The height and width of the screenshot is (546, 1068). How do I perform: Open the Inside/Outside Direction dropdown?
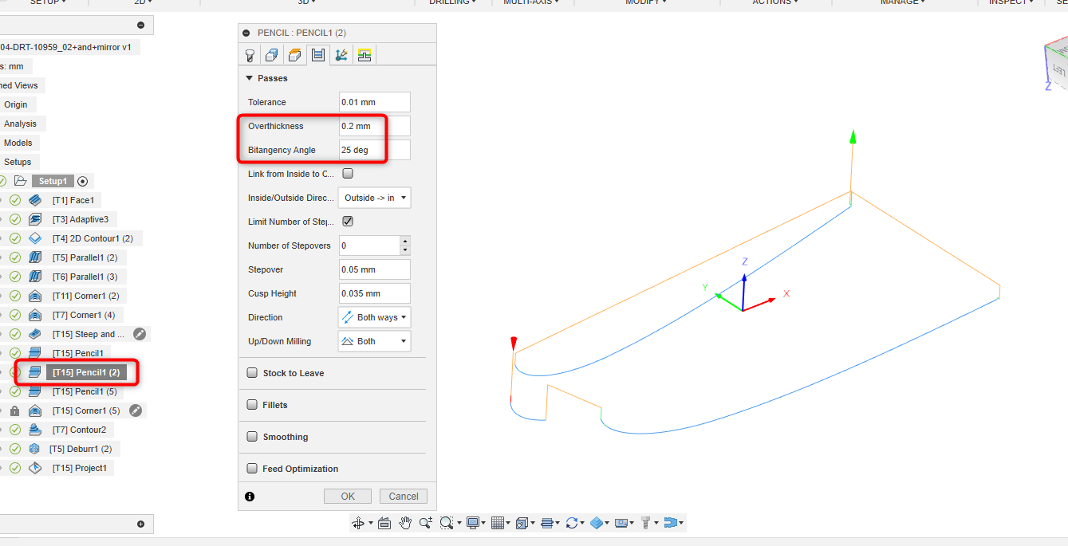click(x=374, y=197)
